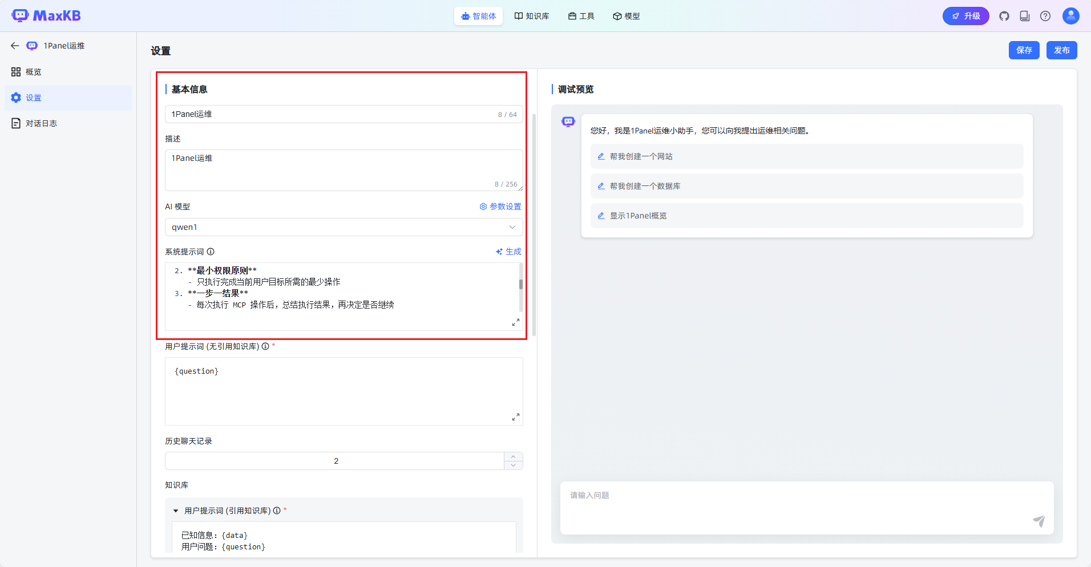Click the settings panel vertical scrollbar
The height and width of the screenshot is (567, 1091).
534,225
